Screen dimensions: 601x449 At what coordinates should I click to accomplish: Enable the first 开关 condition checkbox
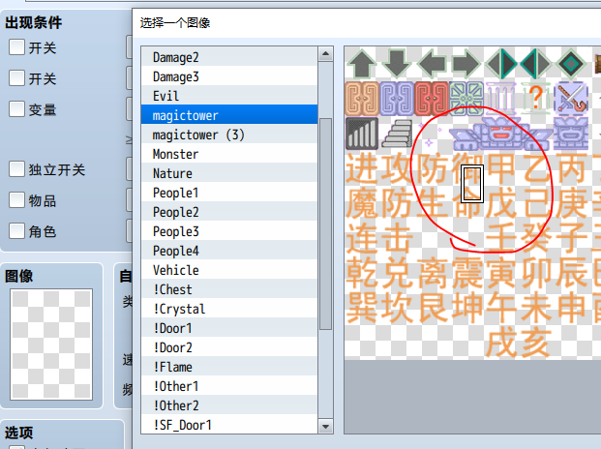coord(16,47)
